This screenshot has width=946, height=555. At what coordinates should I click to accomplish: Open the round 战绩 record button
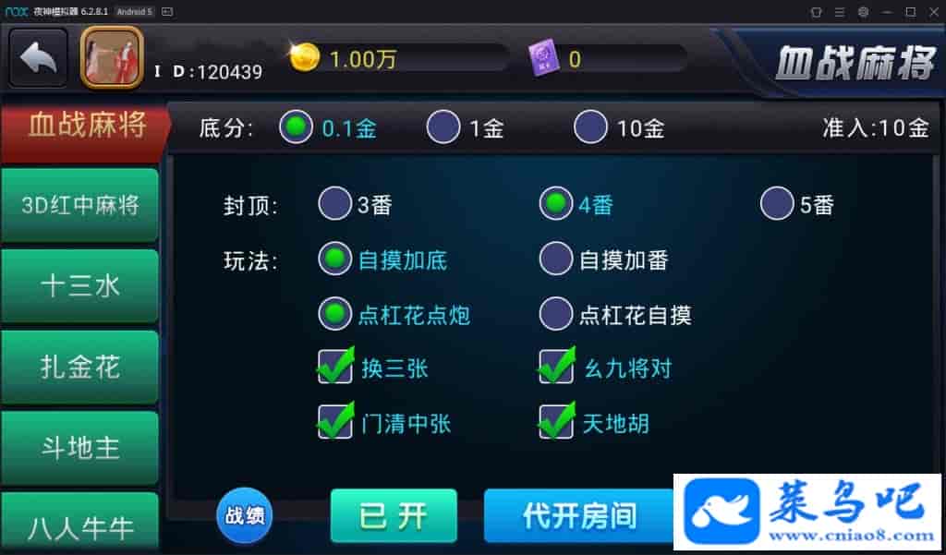[x=244, y=516]
